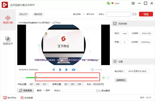Image resolution: width=155 pixels, height=101 pixels.
Task: Click the red 导出 export button
Action: pos(146,14)
